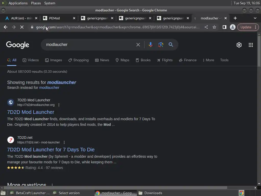The image size is (261, 196).
Task: Open the Chrome profile avatar
Action: [x=232, y=27]
